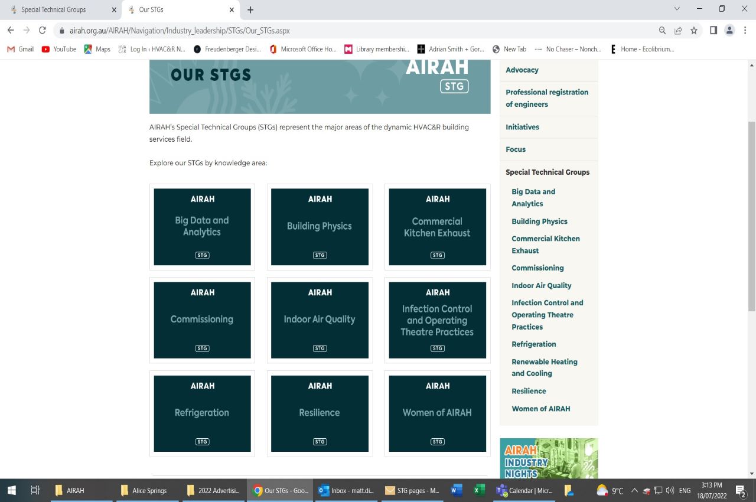This screenshot has height=502, width=756.
Task: Open the Women of AIRAH tile
Action: click(x=438, y=413)
